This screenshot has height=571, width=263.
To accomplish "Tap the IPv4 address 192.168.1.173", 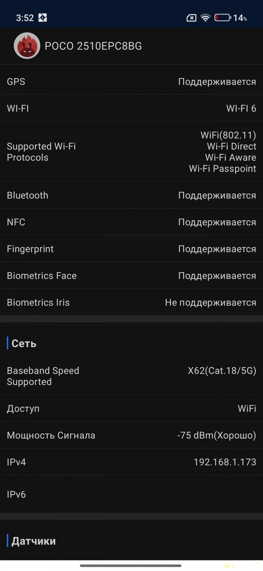I will tap(225, 462).
